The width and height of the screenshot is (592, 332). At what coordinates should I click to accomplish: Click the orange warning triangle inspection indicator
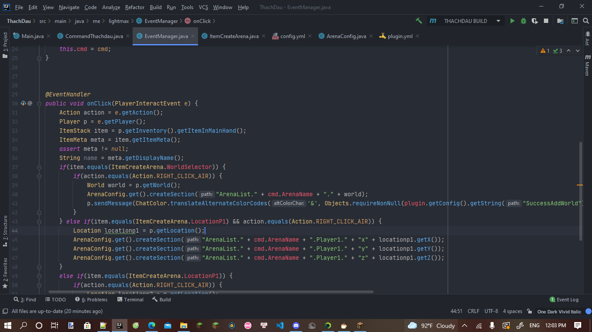[543, 51]
